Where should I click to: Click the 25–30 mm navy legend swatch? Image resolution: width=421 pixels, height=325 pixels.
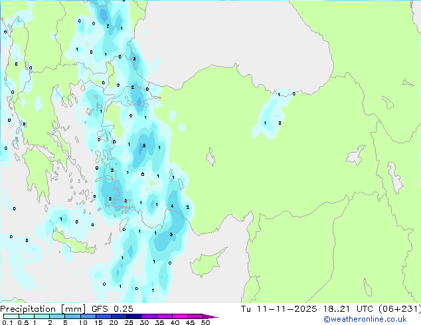coord(134,316)
